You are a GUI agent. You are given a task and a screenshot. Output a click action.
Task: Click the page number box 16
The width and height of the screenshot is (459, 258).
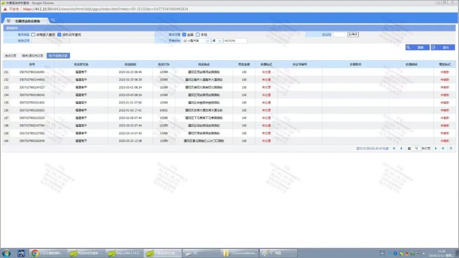416,149
